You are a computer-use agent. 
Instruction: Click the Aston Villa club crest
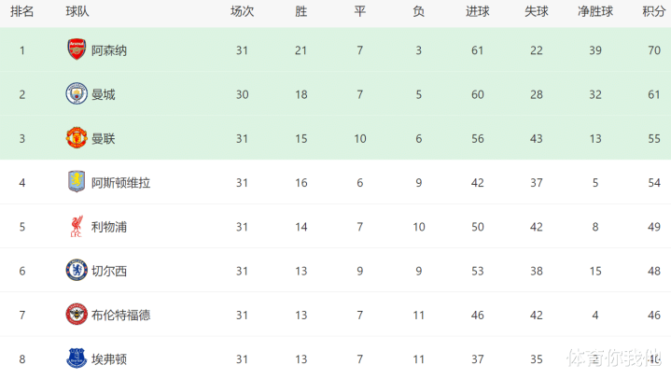[77, 182]
